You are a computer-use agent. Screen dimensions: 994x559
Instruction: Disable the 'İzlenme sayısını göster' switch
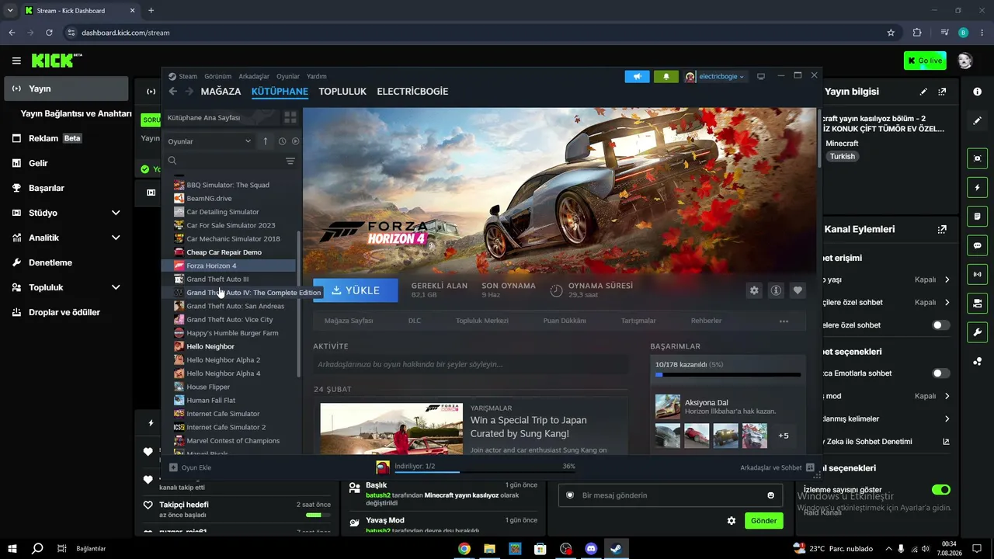940,490
